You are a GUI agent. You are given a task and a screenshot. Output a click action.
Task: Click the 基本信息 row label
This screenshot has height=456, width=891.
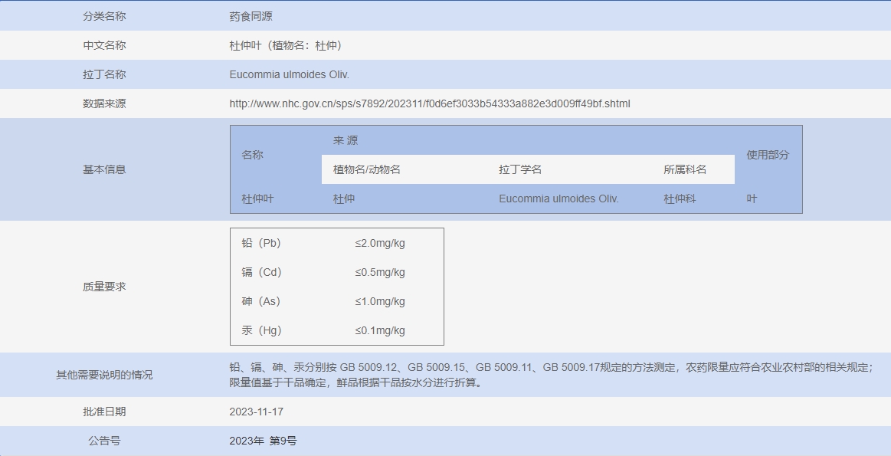104,169
